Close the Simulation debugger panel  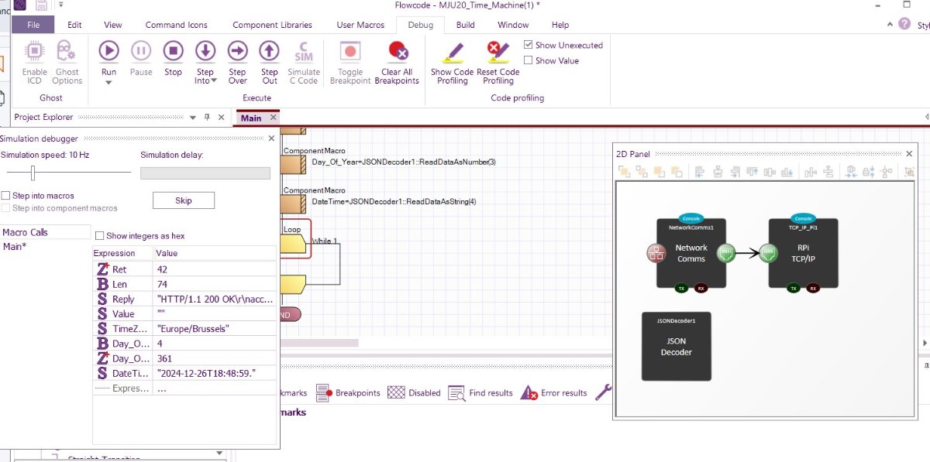pyautogui.click(x=271, y=139)
